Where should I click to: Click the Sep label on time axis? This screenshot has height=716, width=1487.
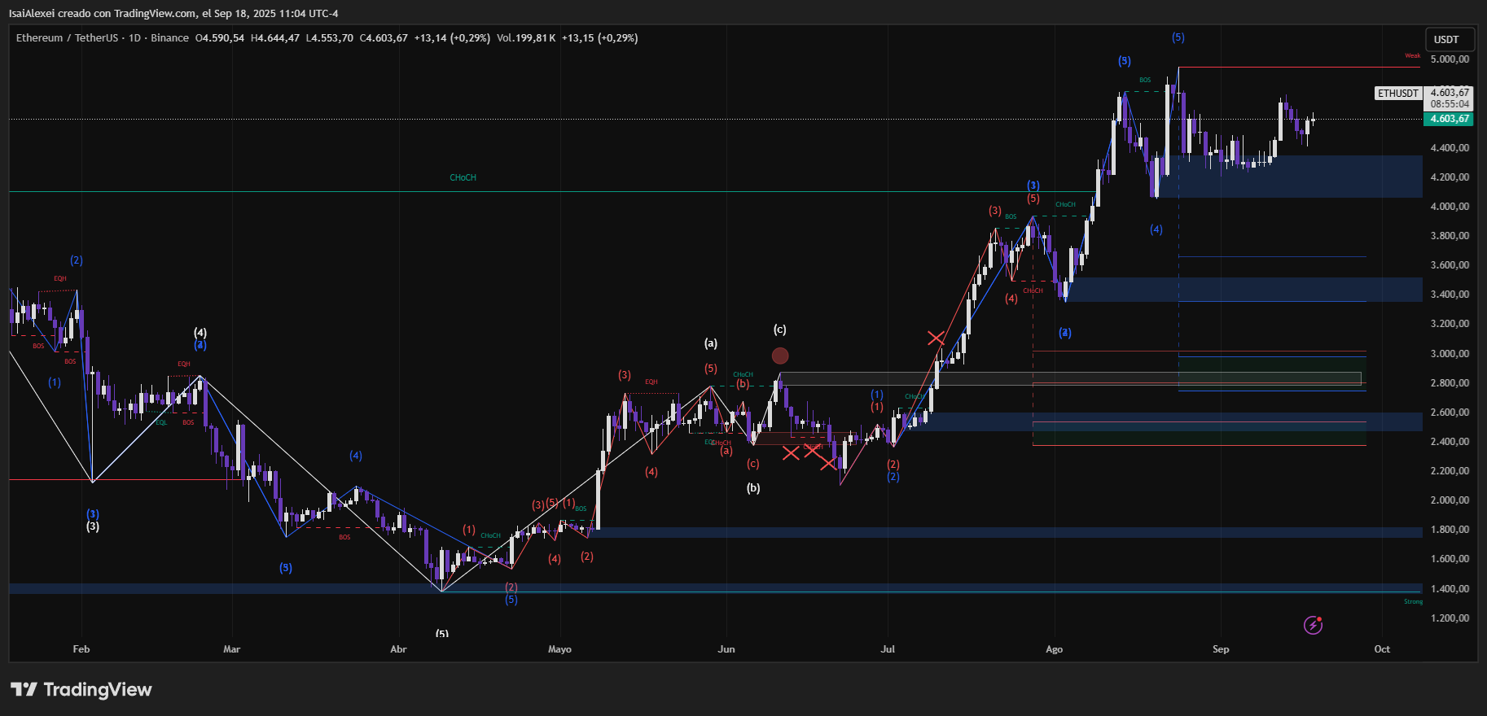pos(1220,649)
